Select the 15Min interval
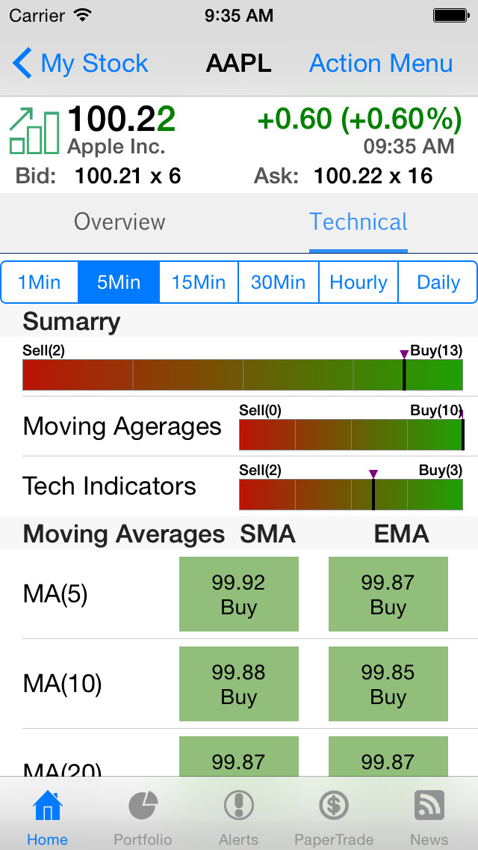The height and width of the screenshot is (850, 478). tap(199, 282)
